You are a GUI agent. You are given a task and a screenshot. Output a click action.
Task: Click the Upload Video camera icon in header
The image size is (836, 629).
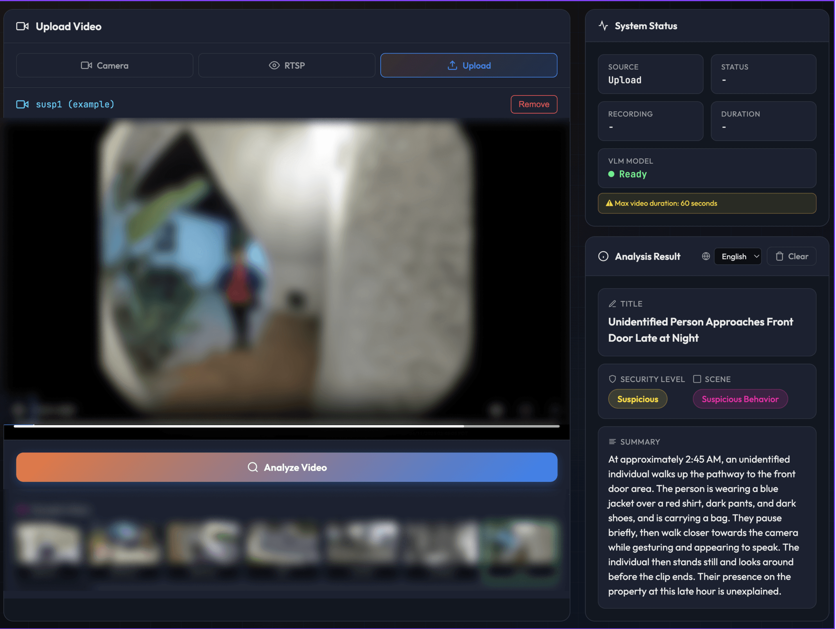click(22, 26)
